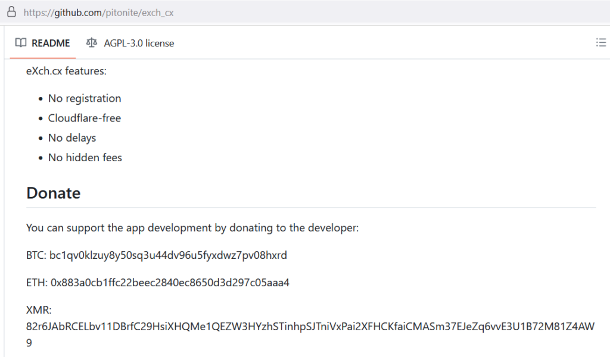Click the "eXch.cx features:" text line
610x357 pixels.
[66, 71]
